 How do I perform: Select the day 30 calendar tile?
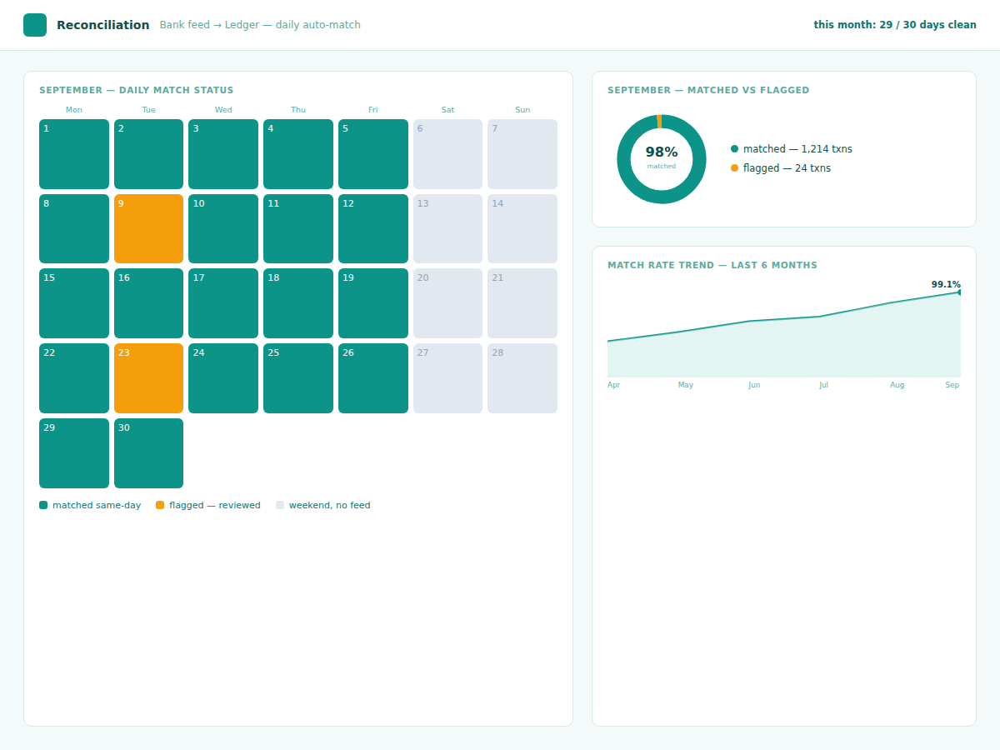(148, 453)
